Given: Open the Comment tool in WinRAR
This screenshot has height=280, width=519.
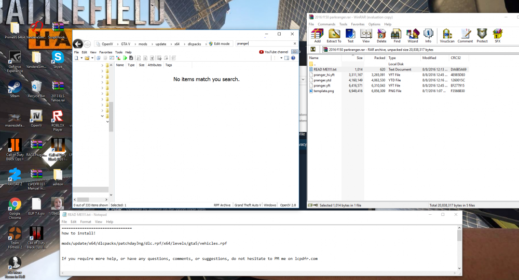Looking at the screenshot, I should (x=465, y=36).
